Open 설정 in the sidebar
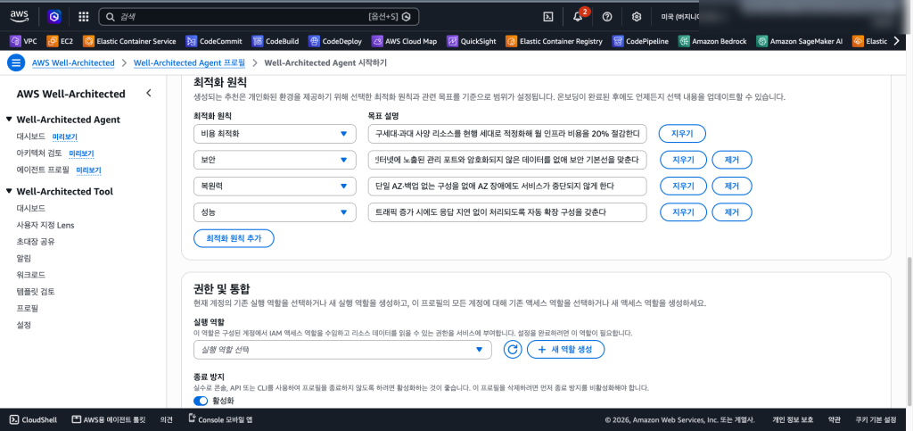Screen dimensions: 913x431 (x=24, y=325)
